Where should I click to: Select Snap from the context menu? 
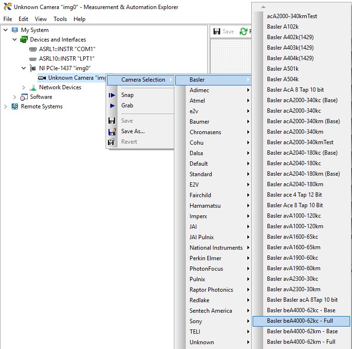tap(140, 95)
